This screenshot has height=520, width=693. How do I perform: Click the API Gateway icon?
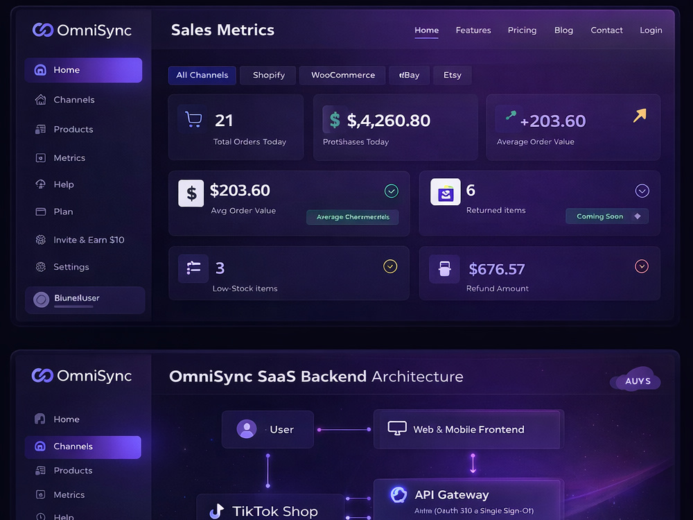click(398, 494)
